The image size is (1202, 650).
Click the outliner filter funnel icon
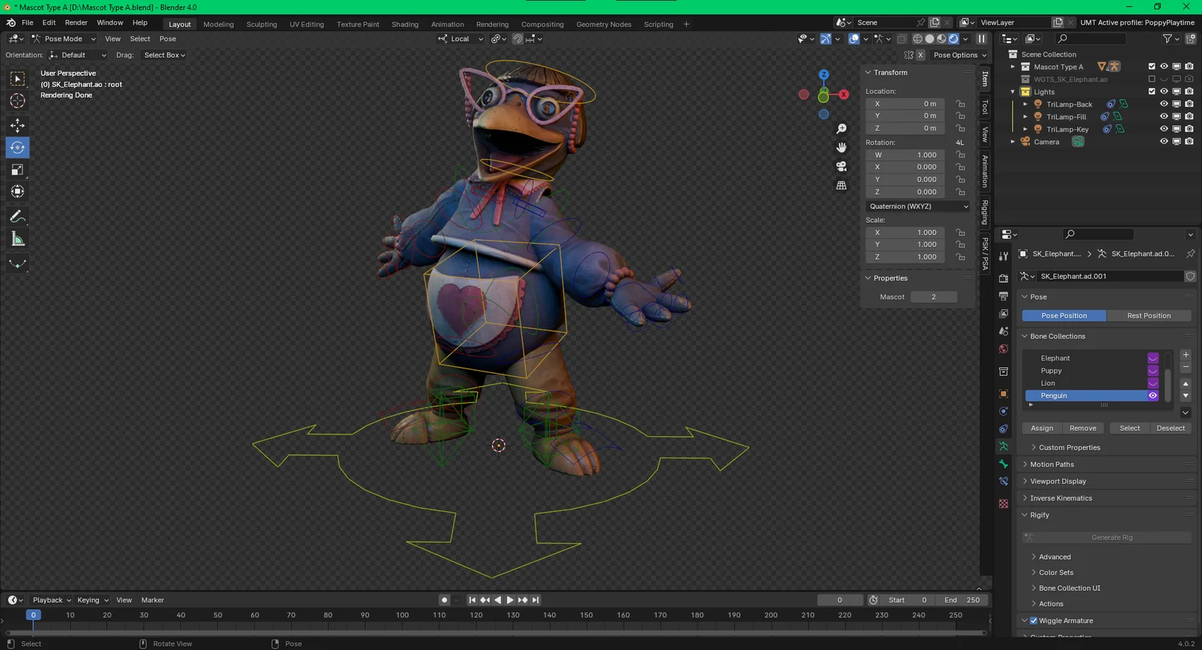coord(1167,38)
